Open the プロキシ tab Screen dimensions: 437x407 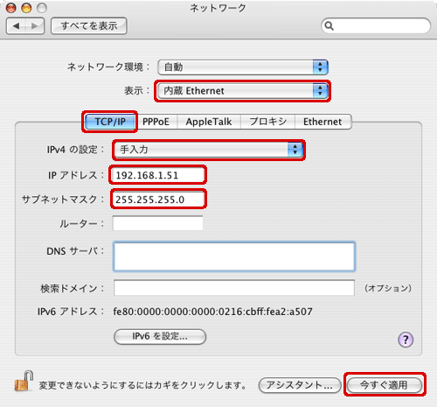[x=268, y=122]
